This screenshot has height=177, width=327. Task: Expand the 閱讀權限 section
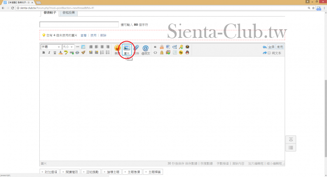click(x=71, y=172)
